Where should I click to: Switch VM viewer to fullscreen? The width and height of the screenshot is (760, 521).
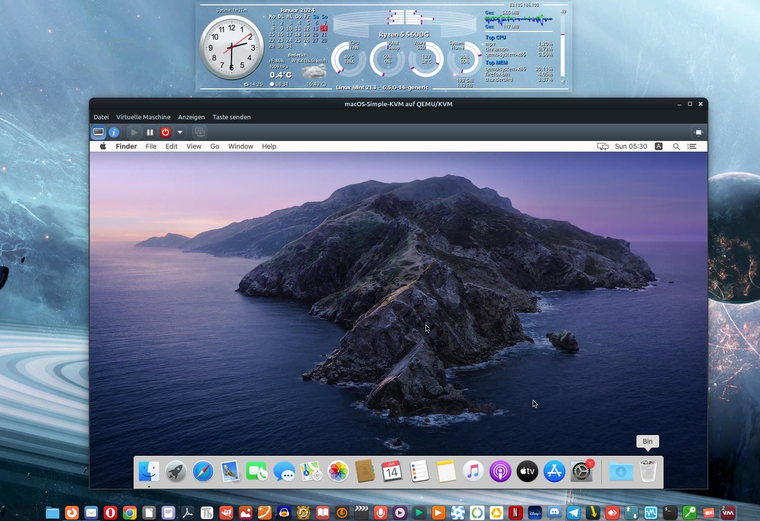point(698,132)
